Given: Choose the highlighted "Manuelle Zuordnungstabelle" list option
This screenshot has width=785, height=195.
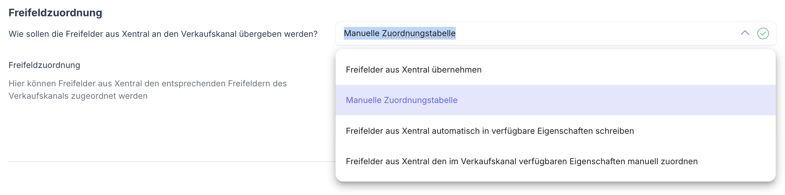Looking at the screenshot, I should [401, 100].
